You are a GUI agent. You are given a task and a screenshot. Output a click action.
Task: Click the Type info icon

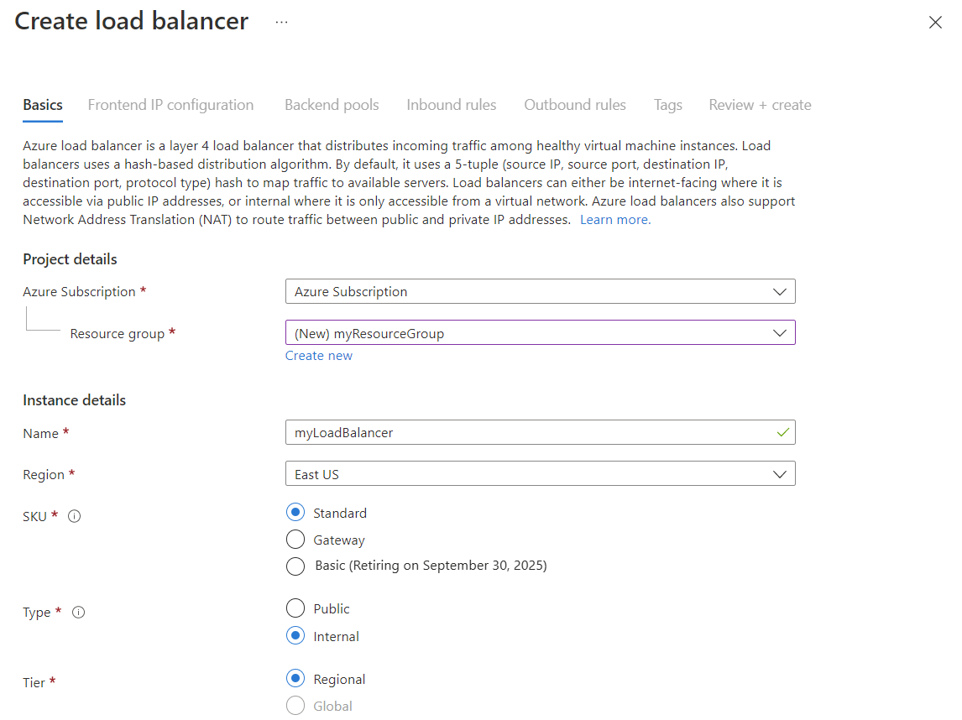click(78, 612)
